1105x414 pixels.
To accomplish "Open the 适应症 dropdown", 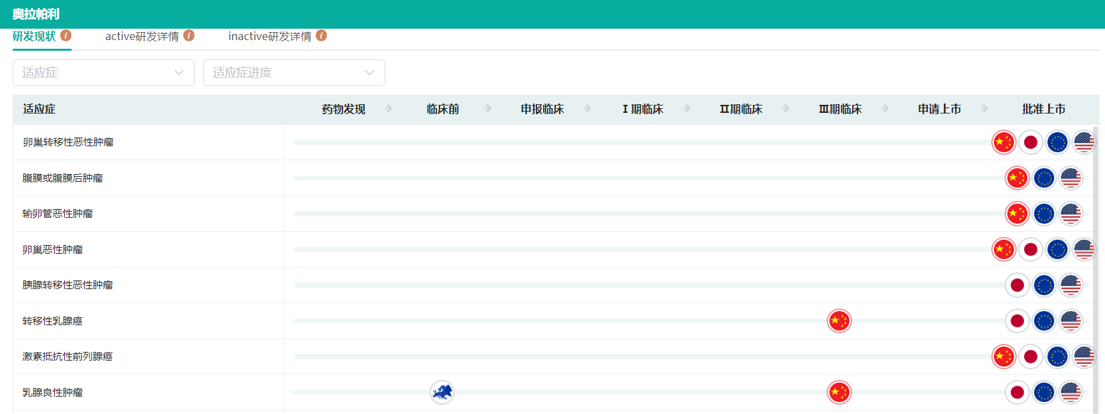I will pyautogui.click(x=104, y=73).
